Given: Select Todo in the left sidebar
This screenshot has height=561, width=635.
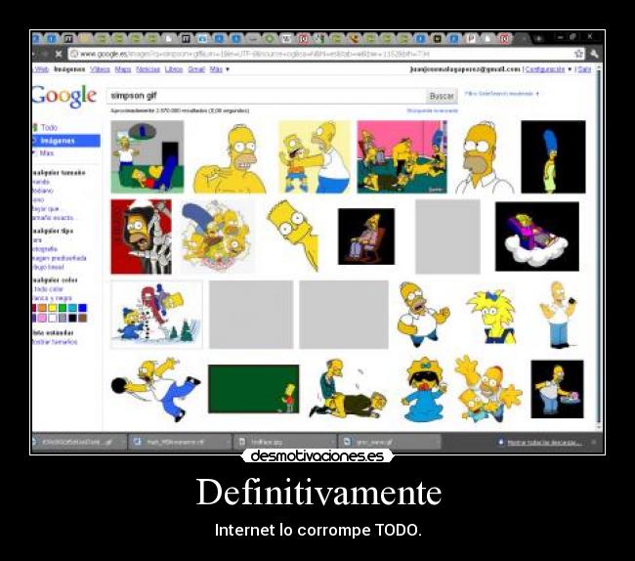Looking at the screenshot, I should (49, 128).
